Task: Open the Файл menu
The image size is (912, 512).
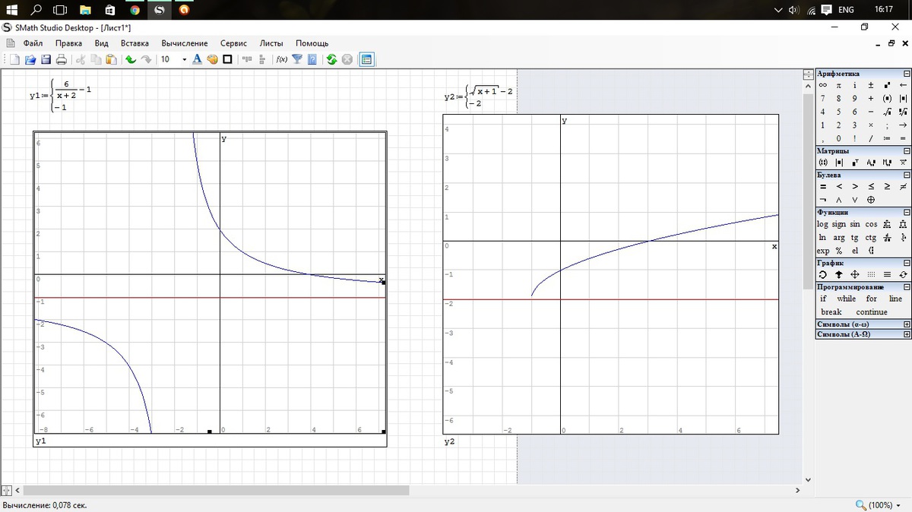Action: (33, 43)
